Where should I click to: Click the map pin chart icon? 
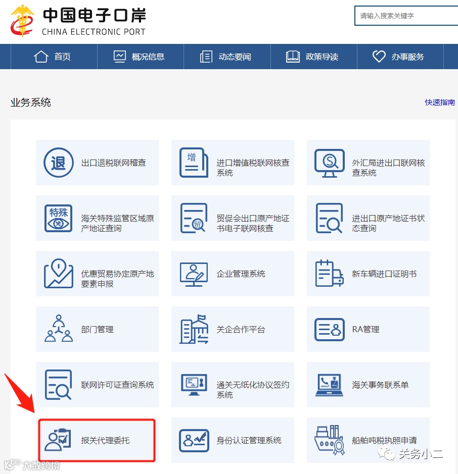(x=59, y=274)
